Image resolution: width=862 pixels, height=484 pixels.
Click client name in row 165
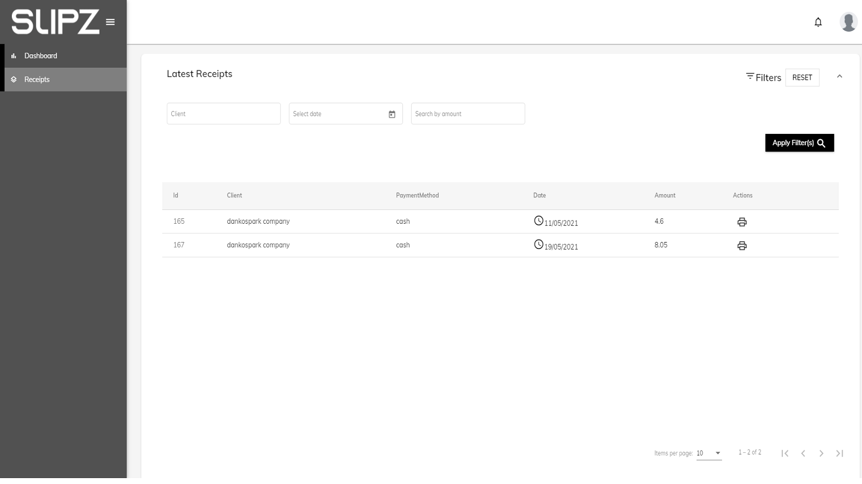coord(258,221)
